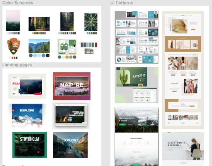Open the KRAFLA landing page thumbnail
Viewport: 212px width, 166px height.
click(x=27, y=86)
